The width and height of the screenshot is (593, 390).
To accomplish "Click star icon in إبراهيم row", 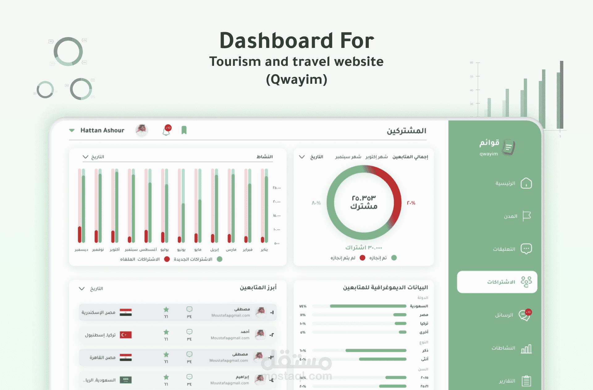I will coord(166,377).
